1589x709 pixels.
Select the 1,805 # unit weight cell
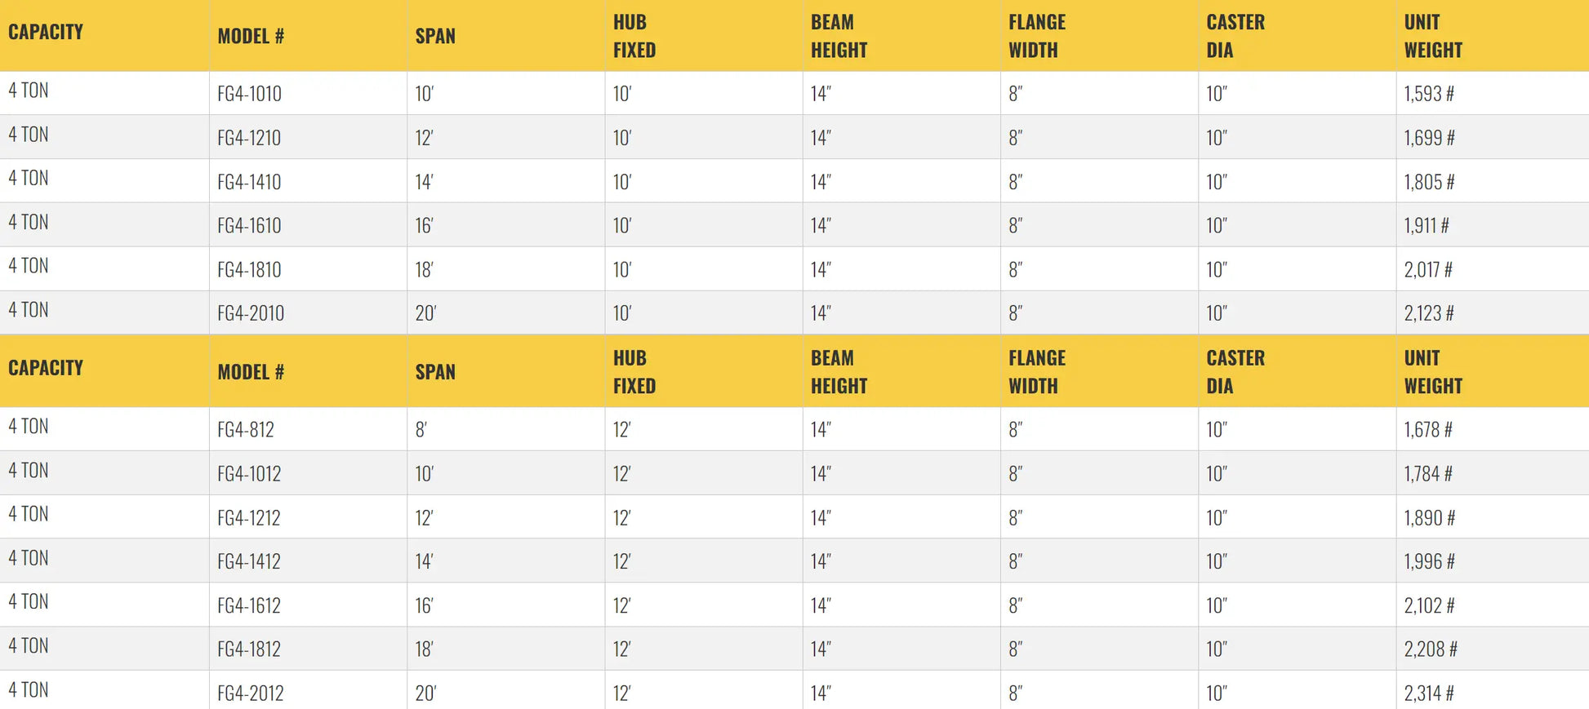click(1429, 182)
